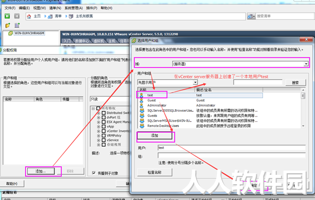Switch to the 虚拟机 tab
The height and width of the screenshot is (200, 315).
(99, 41)
